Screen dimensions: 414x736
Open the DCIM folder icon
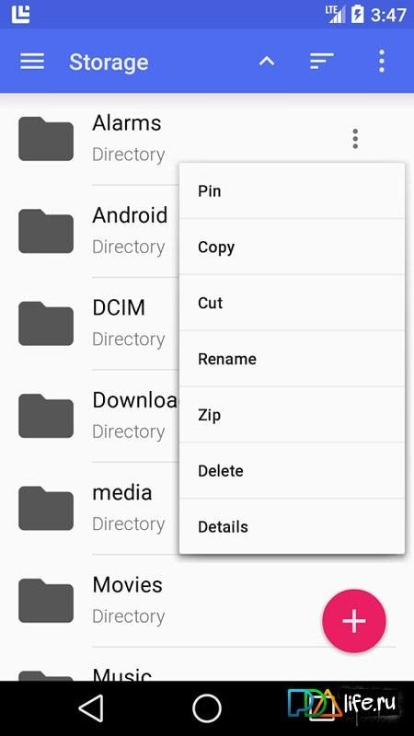[46, 324]
